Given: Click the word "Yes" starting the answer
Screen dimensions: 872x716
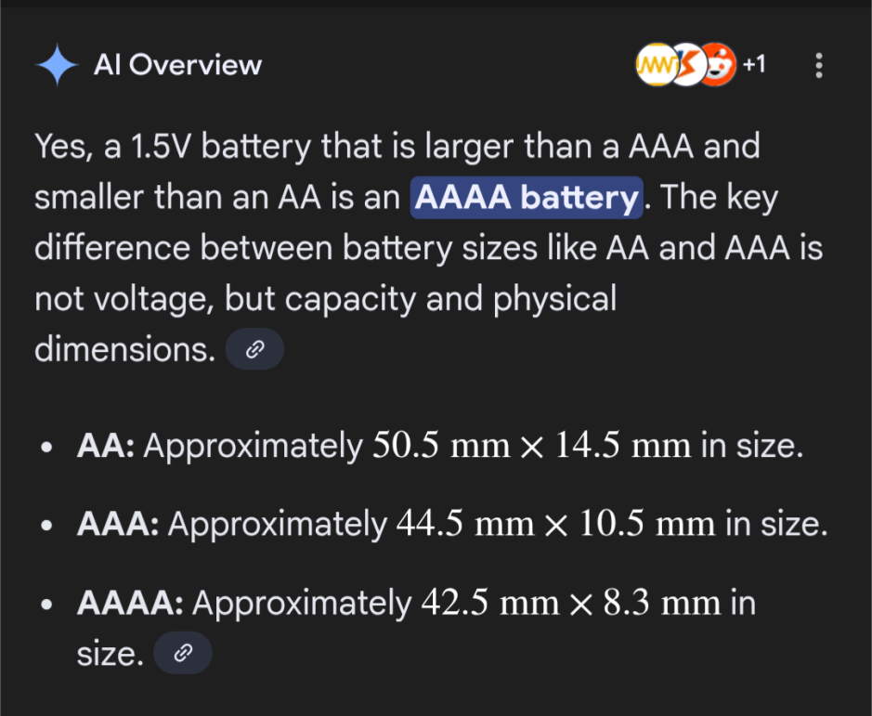Looking at the screenshot, I should (61, 147).
